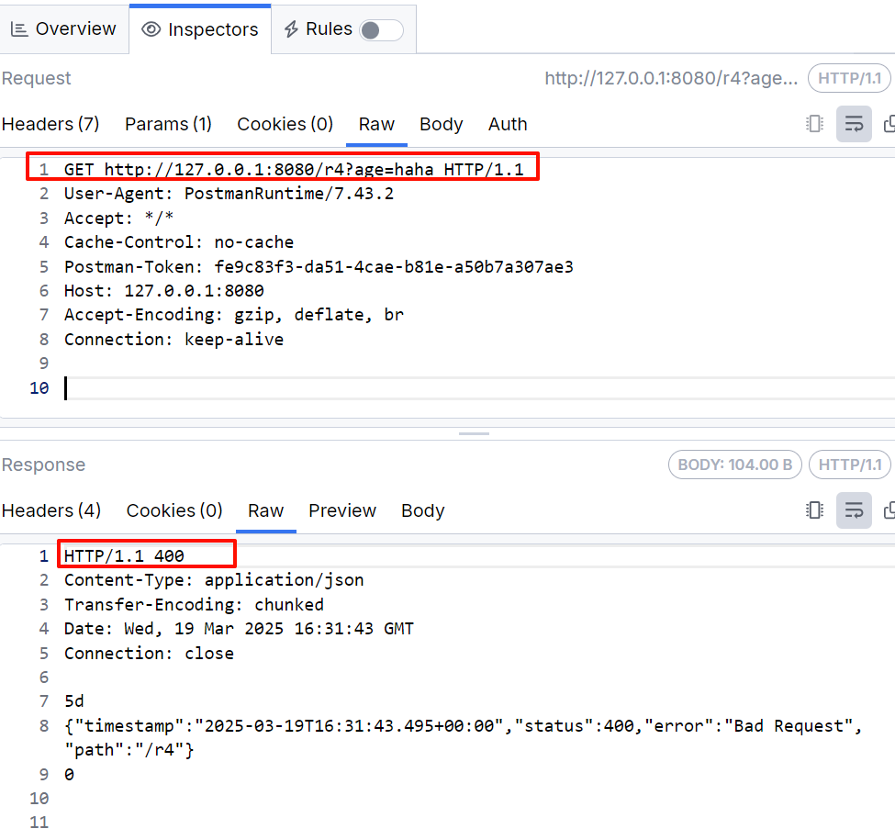The width and height of the screenshot is (895, 840).
Task: Toggle word wrap in response pane
Action: click(x=854, y=510)
